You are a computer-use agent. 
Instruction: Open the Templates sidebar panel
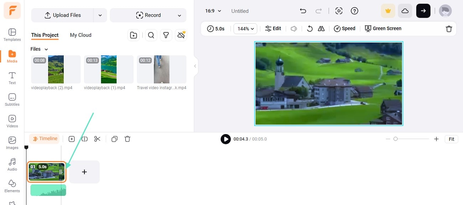coord(12,35)
